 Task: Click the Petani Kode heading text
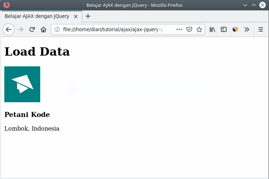[27, 115]
